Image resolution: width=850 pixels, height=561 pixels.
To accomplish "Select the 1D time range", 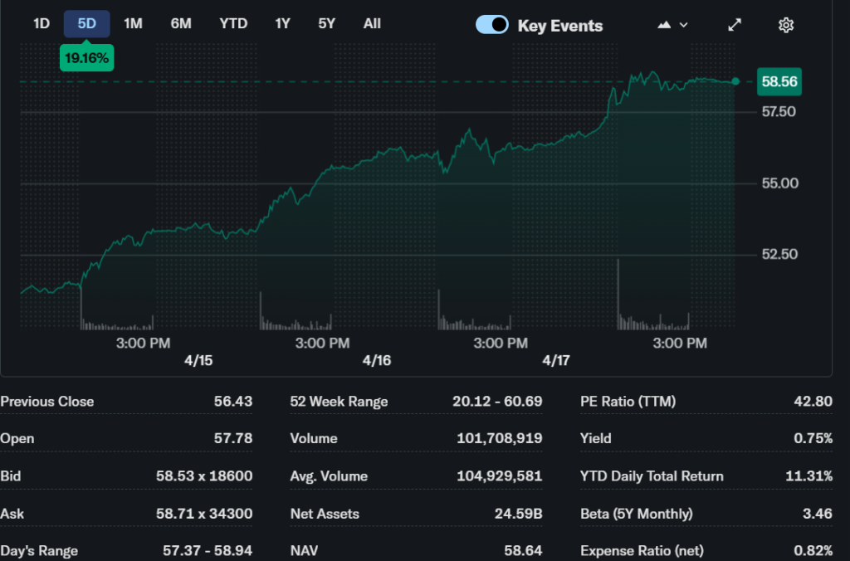I will tap(42, 23).
